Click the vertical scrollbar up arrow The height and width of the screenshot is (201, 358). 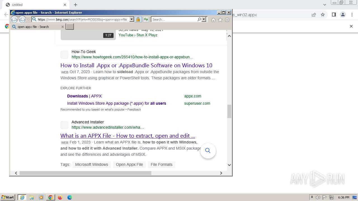(229, 36)
